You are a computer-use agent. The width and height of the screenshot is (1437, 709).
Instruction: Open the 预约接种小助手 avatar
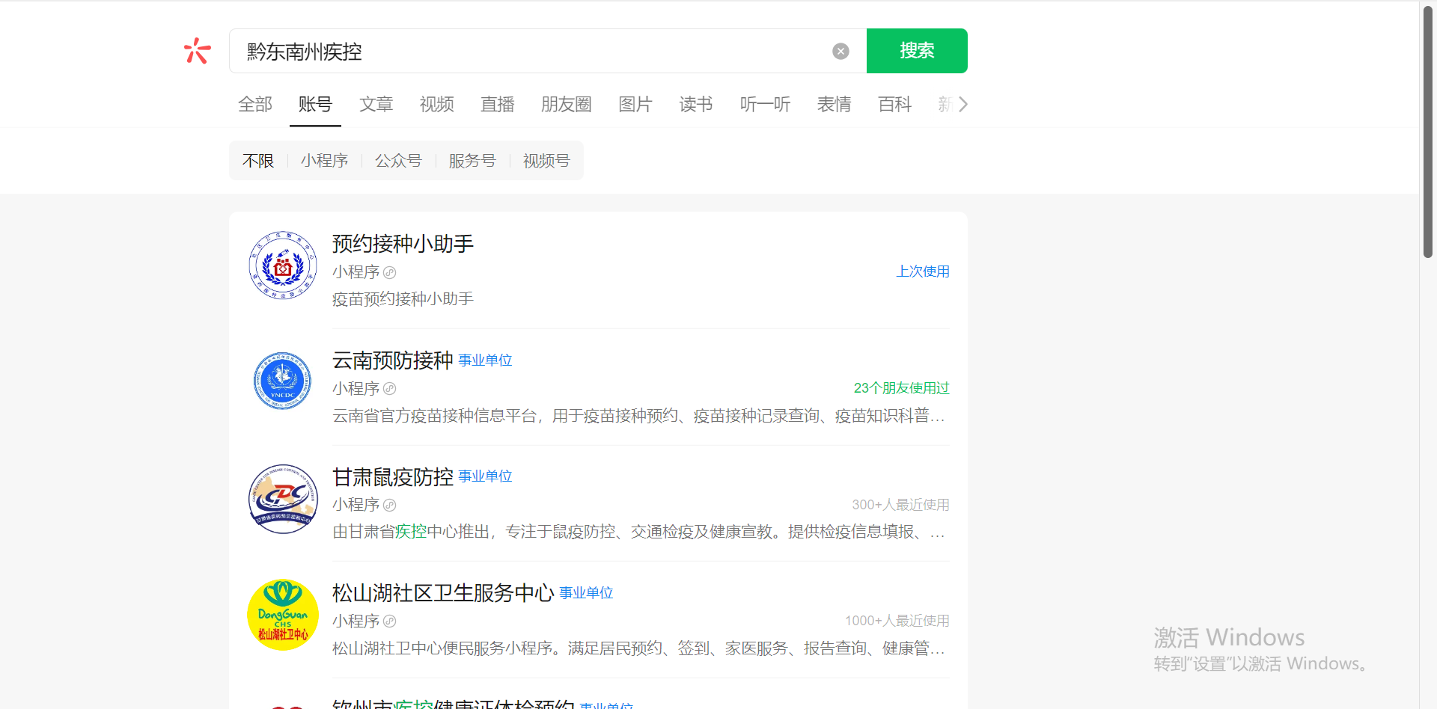[x=283, y=266]
